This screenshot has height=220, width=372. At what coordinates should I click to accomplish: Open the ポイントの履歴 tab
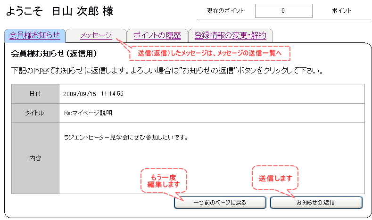point(157,35)
